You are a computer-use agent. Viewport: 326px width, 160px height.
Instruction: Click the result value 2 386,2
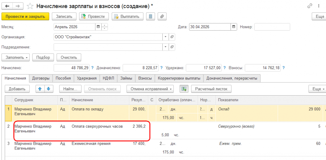pyautogui.click(x=139, y=126)
